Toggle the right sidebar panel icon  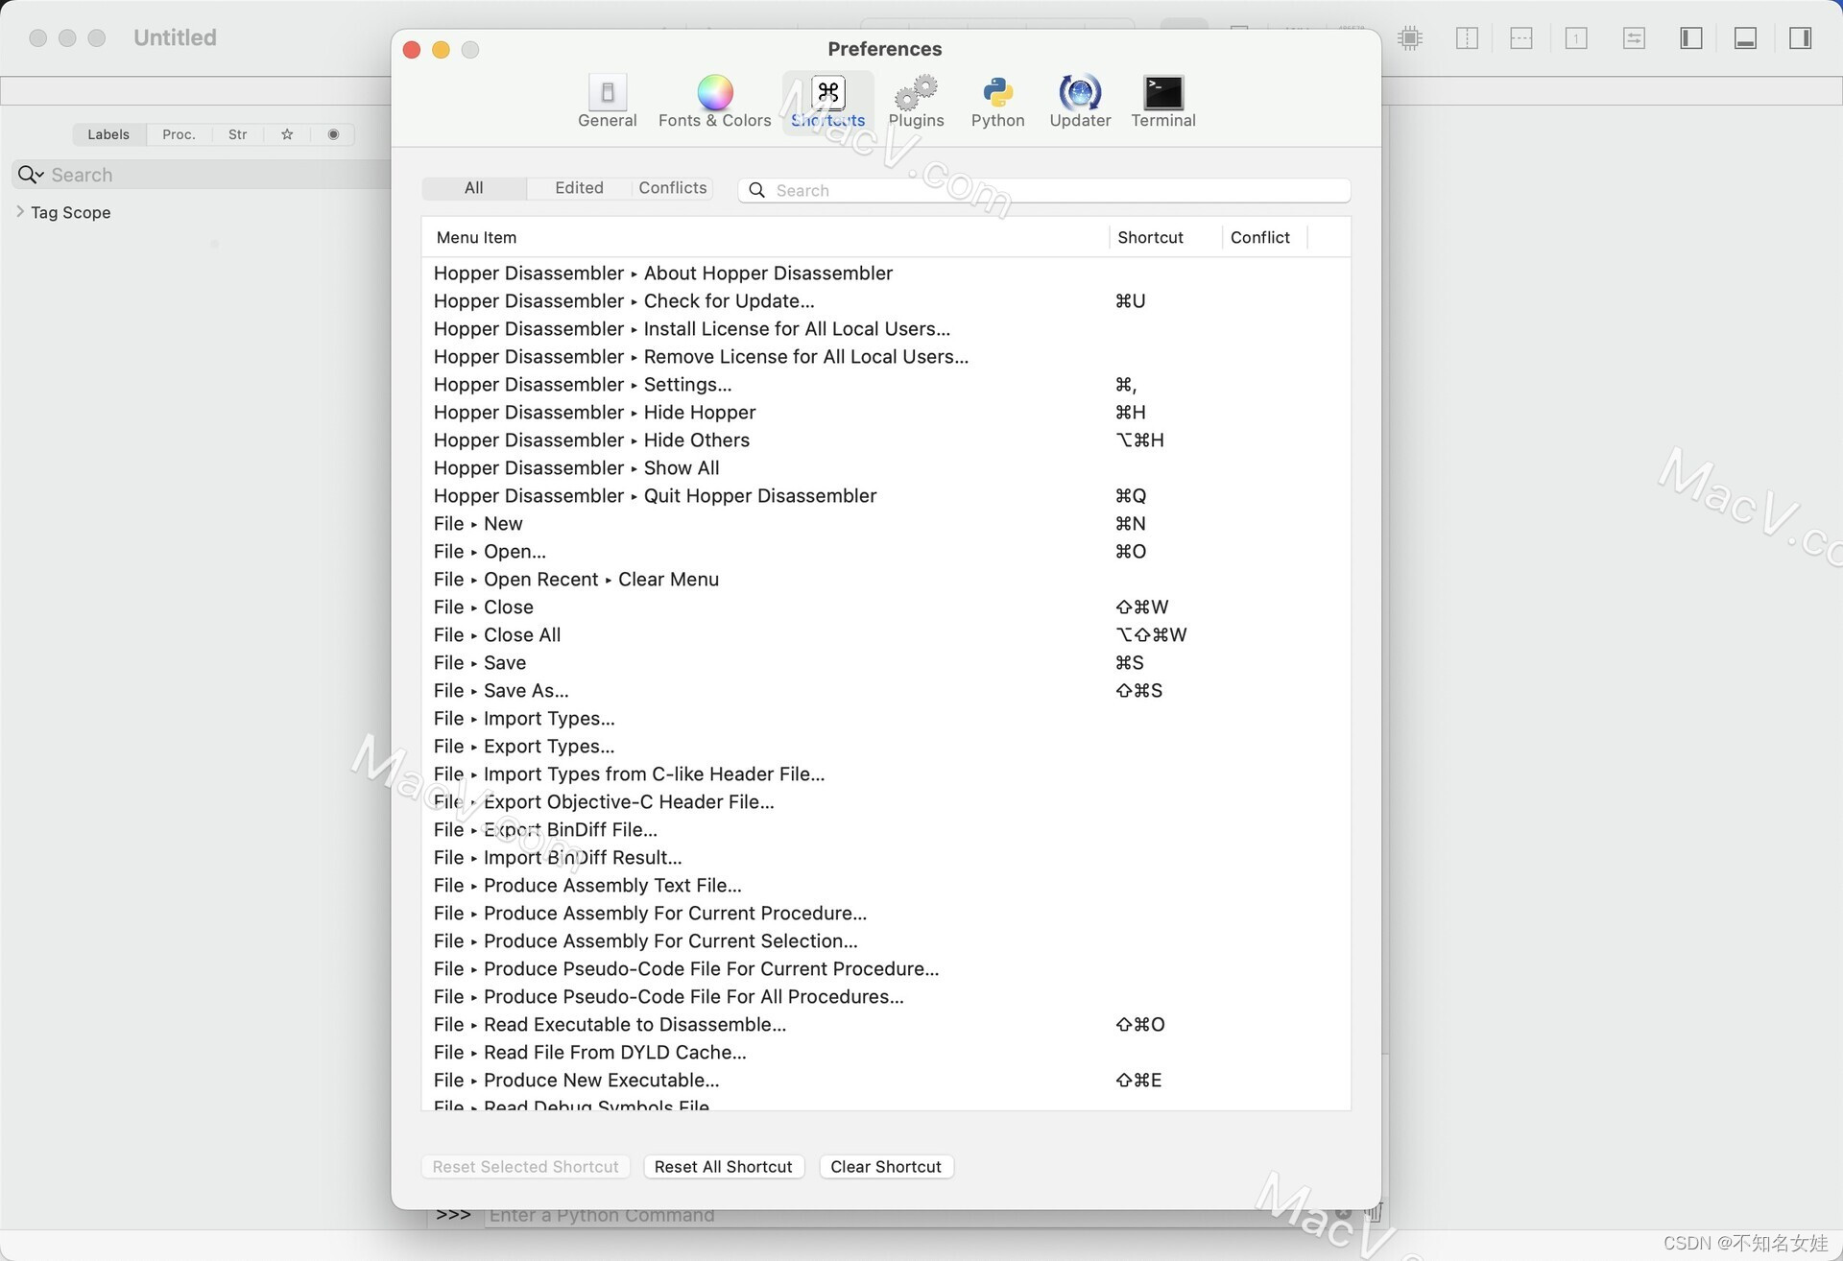1801,38
